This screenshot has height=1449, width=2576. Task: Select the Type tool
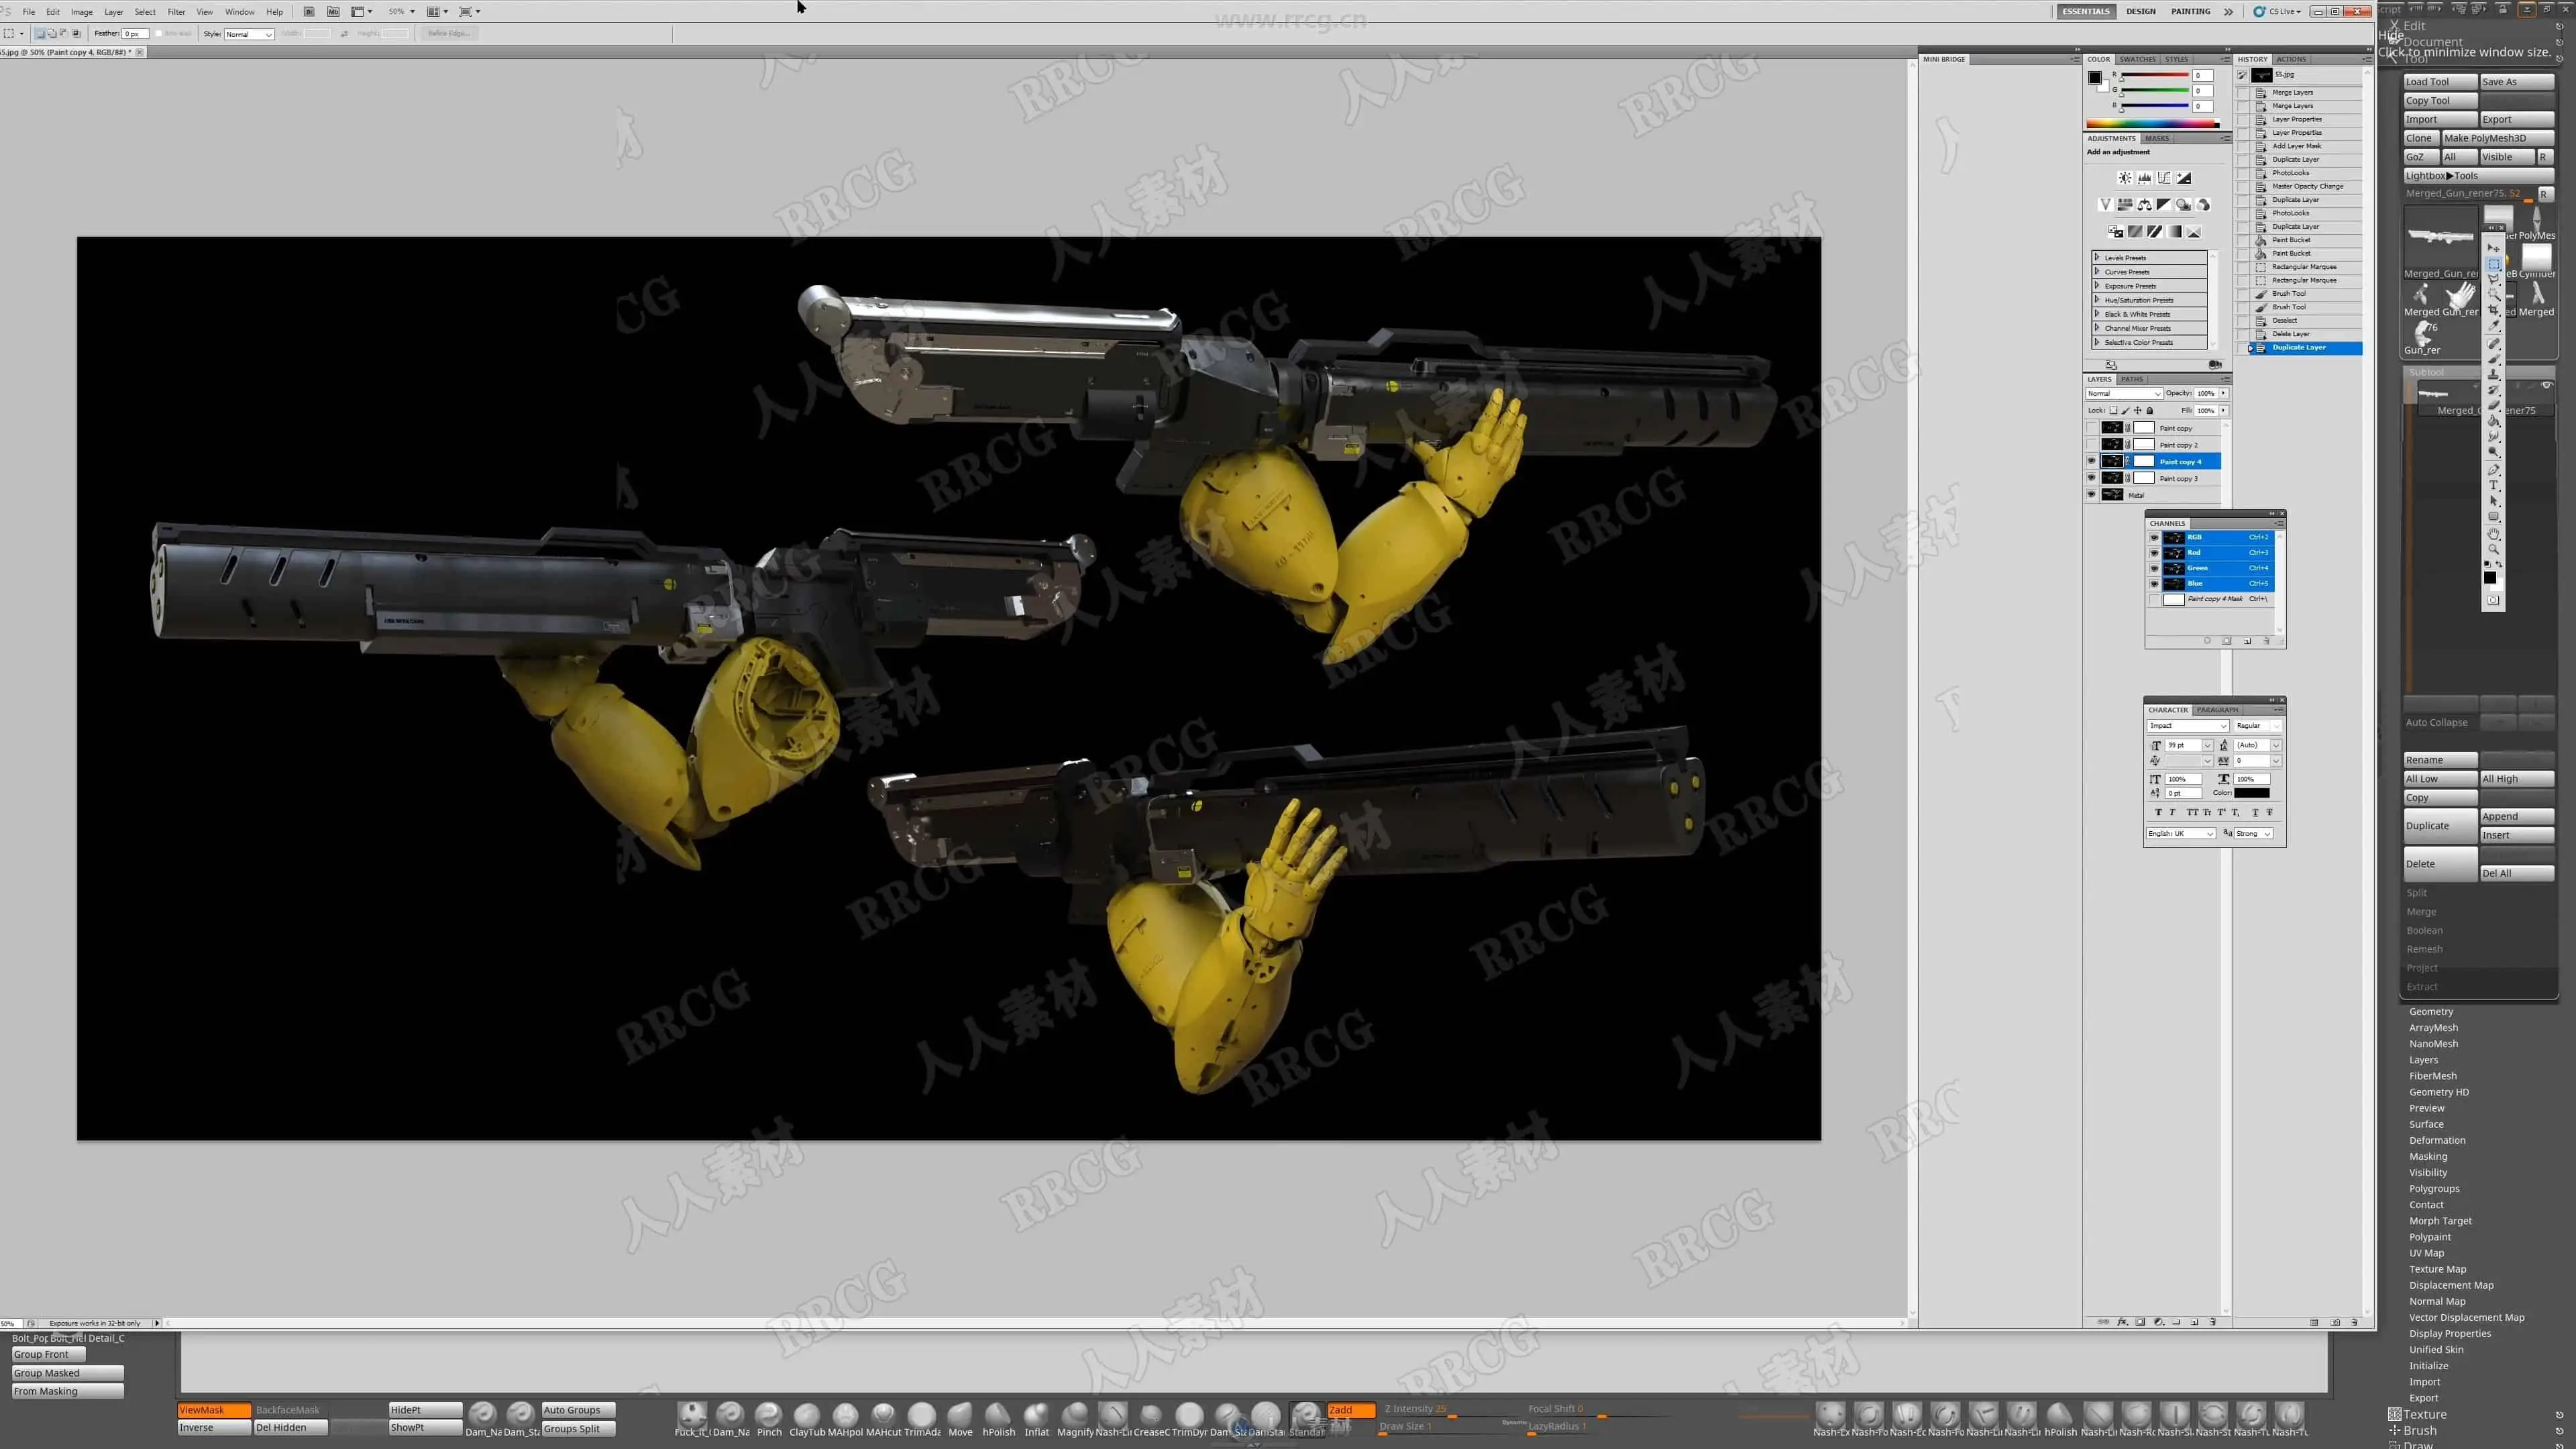[2494, 485]
